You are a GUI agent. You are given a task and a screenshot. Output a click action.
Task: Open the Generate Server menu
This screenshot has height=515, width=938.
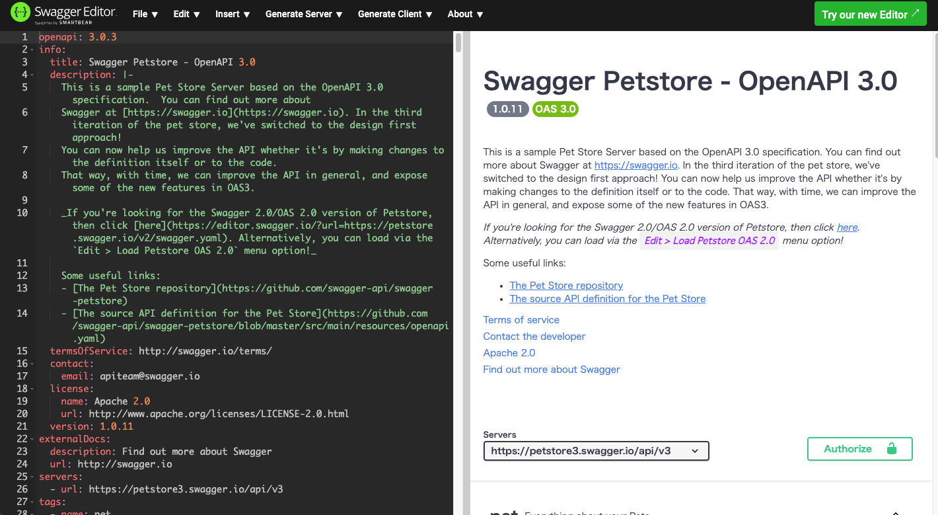[303, 13]
